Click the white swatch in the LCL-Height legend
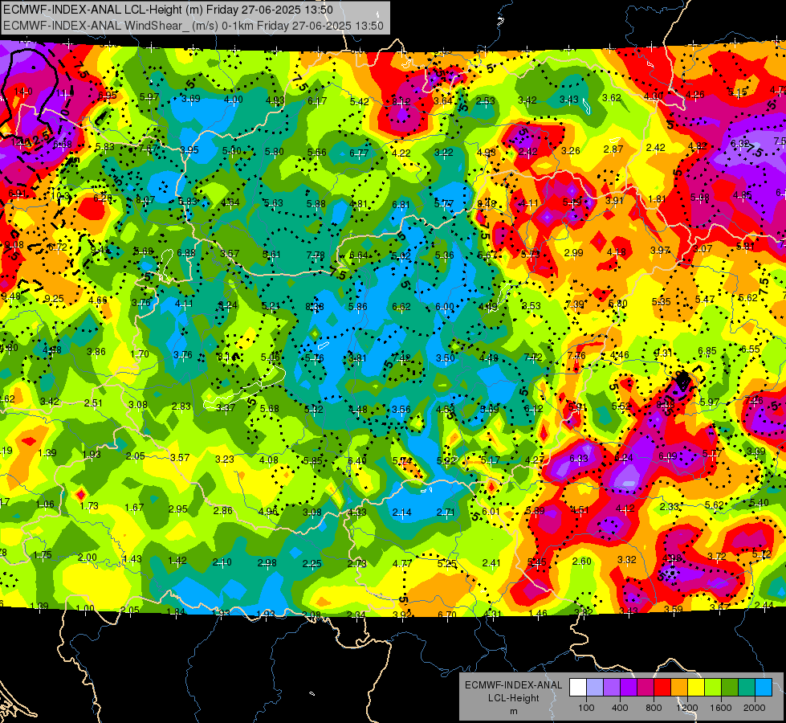Screen dimensions: 786x723 click(577, 688)
